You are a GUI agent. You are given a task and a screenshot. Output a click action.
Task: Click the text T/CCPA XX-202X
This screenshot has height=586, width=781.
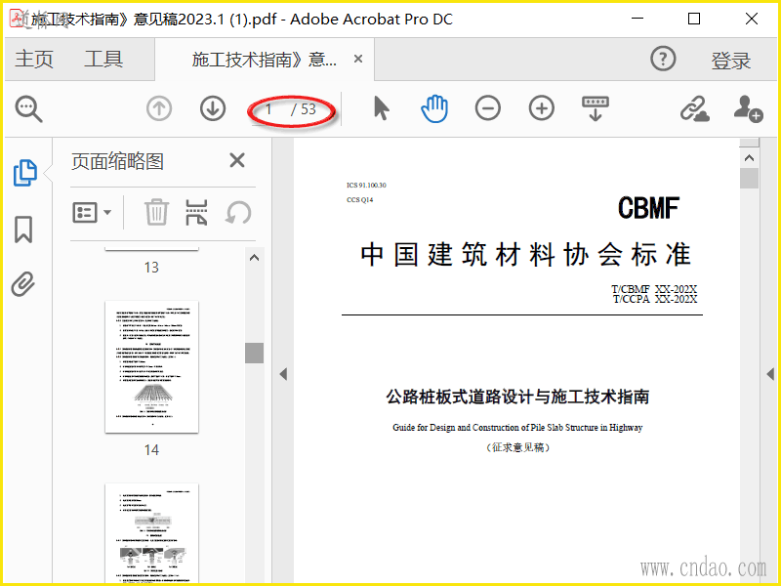click(655, 299)
